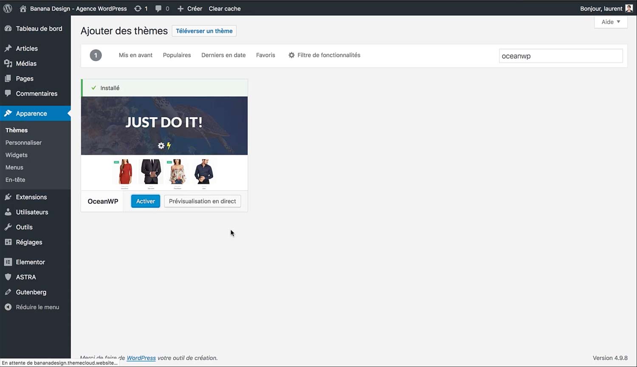Switch to the Derniers en date tab

pyautogui.click(x=223, y=55)
